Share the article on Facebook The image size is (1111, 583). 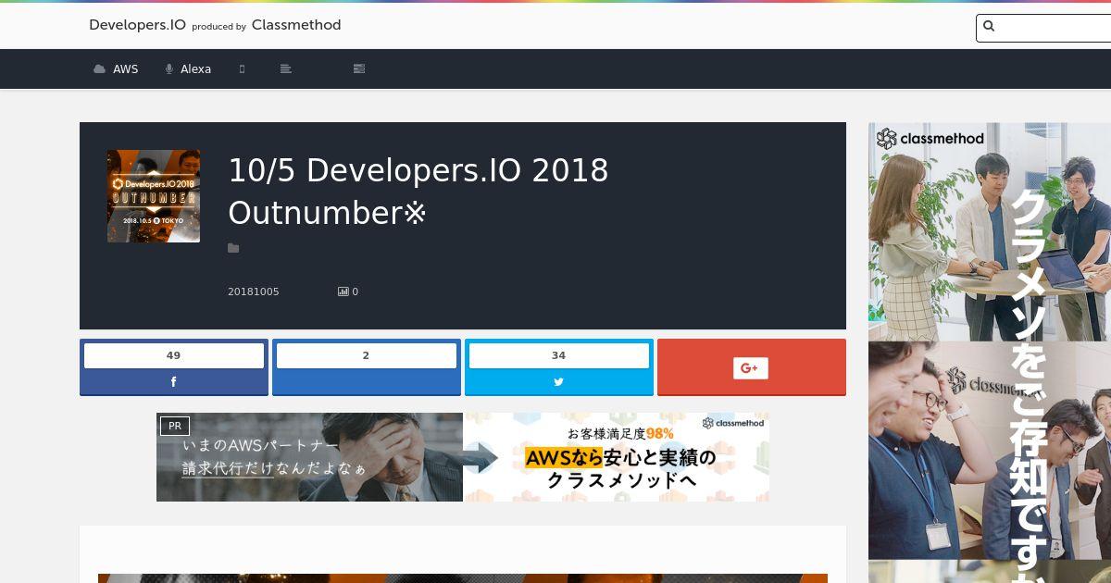(174, 367)
